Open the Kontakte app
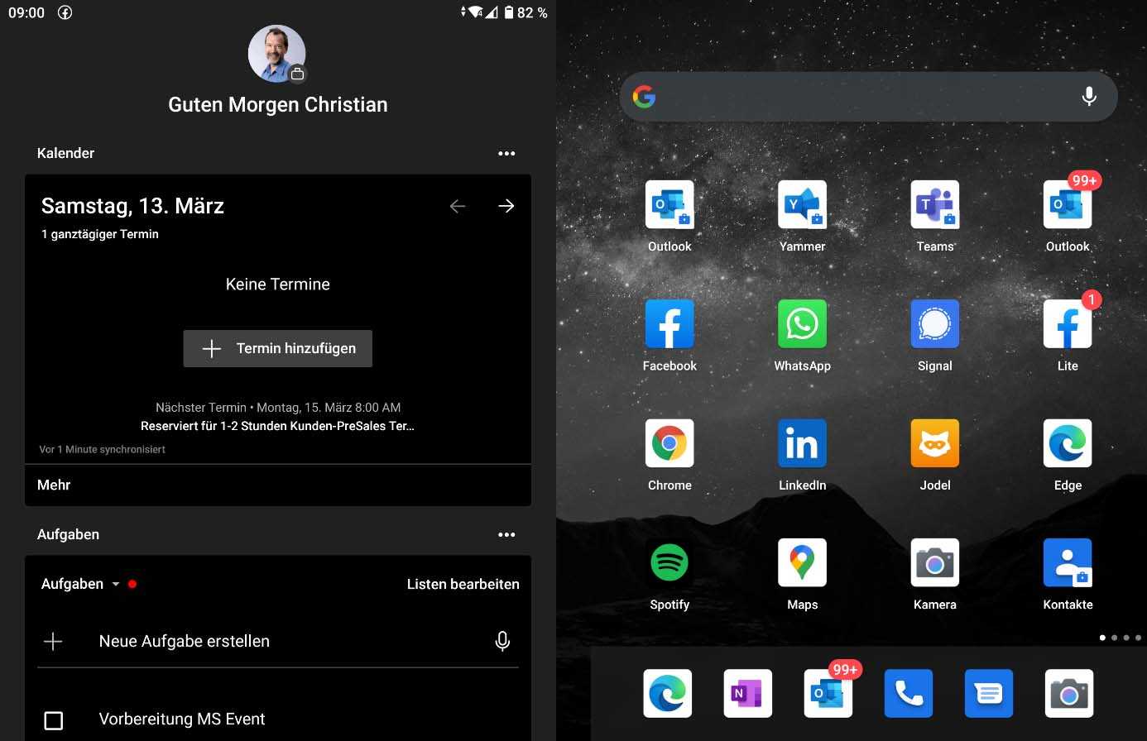1147x741 pixels. [x=1068, y=562]
